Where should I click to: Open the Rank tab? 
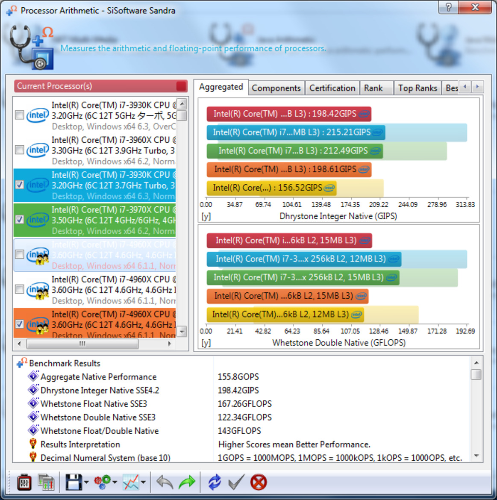(376, 88)
